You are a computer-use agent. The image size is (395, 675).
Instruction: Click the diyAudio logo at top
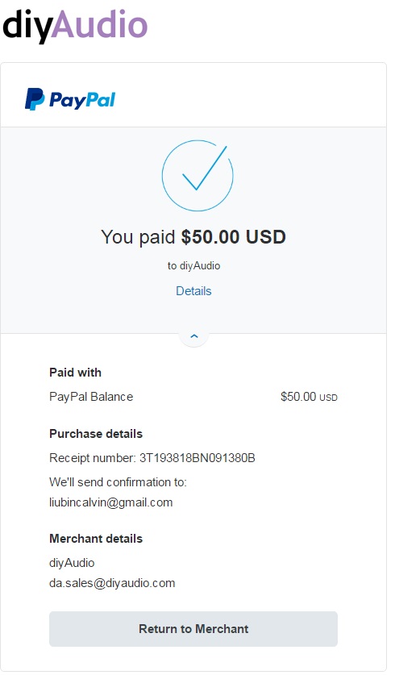point(75,25)
